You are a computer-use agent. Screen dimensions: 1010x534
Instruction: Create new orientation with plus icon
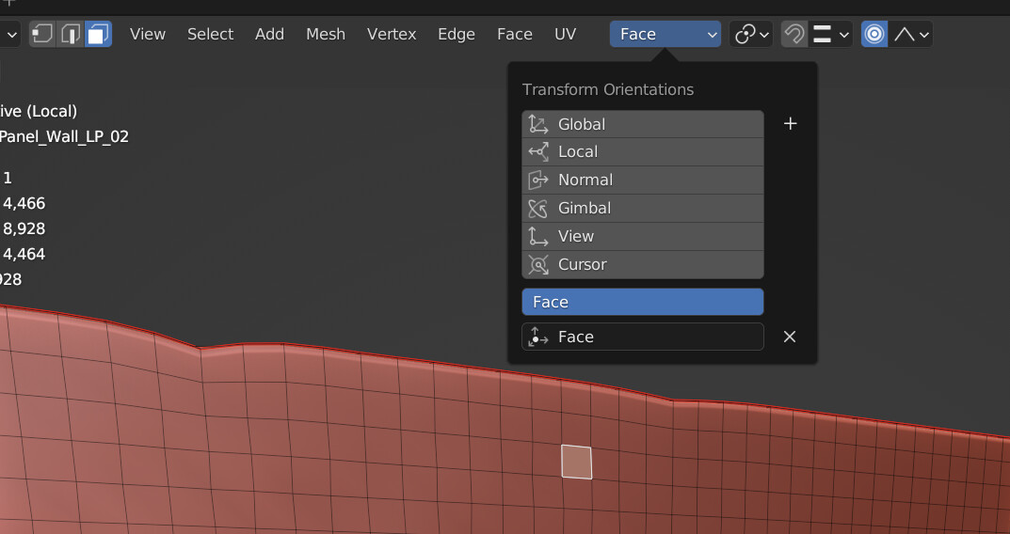tap(791, 123)
